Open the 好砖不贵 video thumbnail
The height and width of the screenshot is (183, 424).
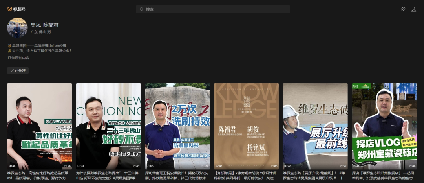click(108, 126)
